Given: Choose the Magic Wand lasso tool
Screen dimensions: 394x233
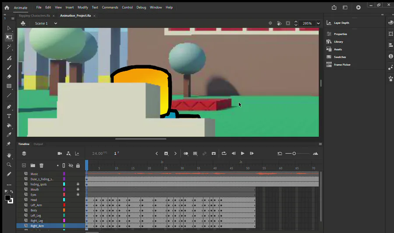Looking at the screenshot, I should tap(9, 47).
